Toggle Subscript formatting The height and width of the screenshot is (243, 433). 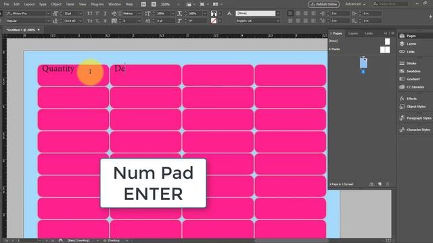(97, 21)
